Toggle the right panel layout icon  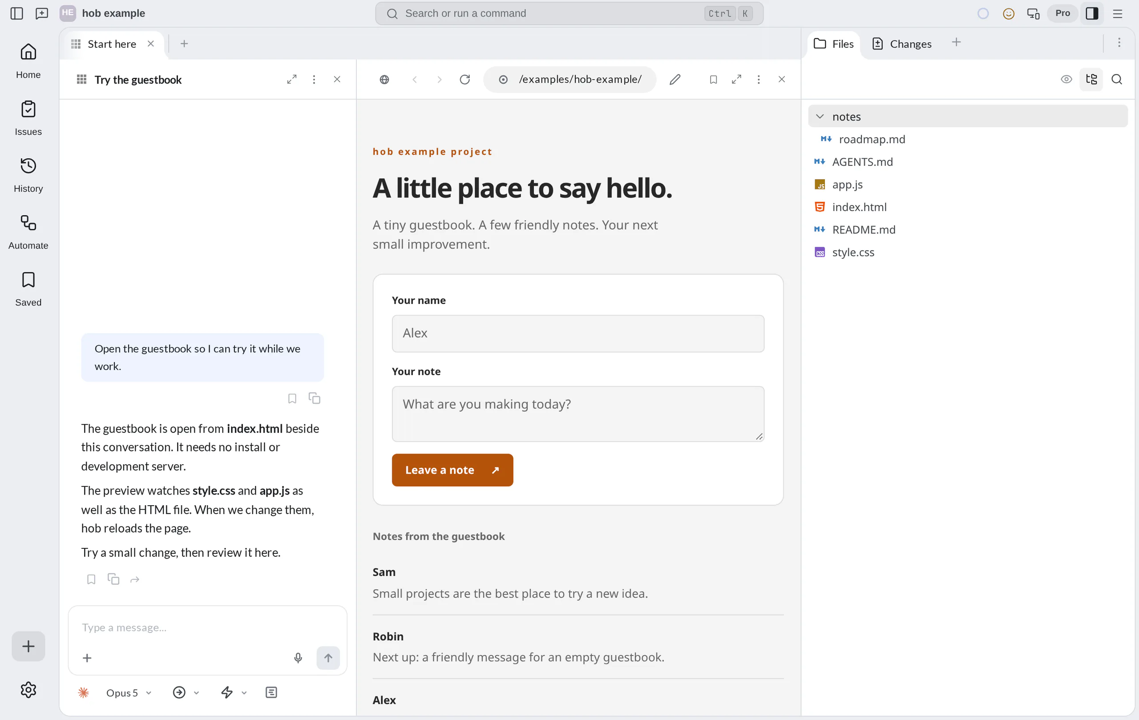tap(1092, 13)
